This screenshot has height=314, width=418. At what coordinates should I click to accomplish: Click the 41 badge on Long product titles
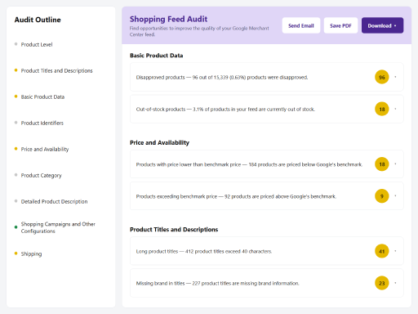click(x=382, y=251)
